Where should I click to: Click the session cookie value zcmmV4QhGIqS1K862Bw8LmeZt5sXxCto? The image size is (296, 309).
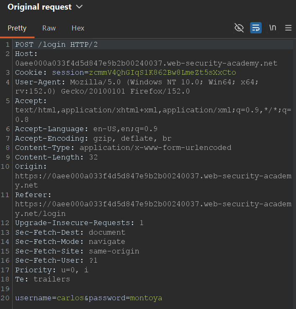coord(162,73)
